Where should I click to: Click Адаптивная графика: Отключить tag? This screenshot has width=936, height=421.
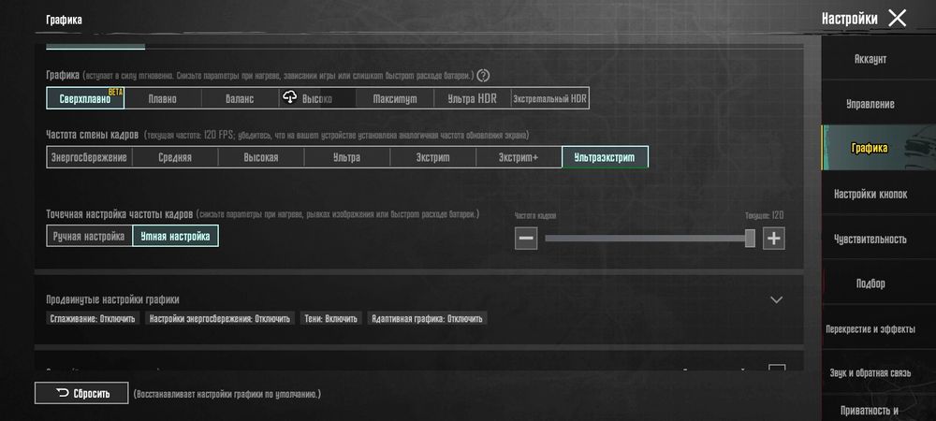click(427, 318)
